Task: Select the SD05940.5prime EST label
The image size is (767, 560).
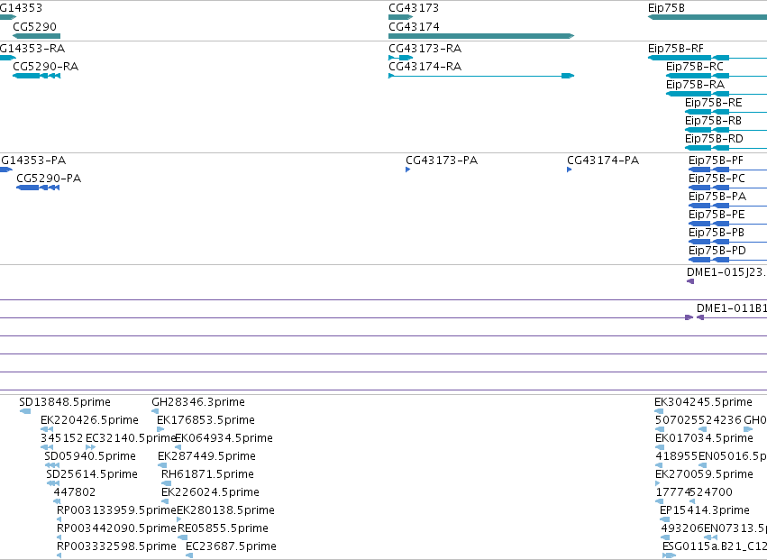Action: tap(90, 456)
